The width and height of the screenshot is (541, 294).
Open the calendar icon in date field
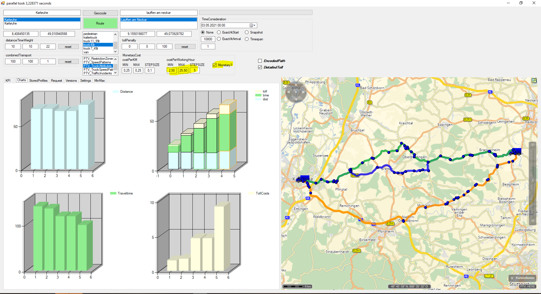point(251,25)
